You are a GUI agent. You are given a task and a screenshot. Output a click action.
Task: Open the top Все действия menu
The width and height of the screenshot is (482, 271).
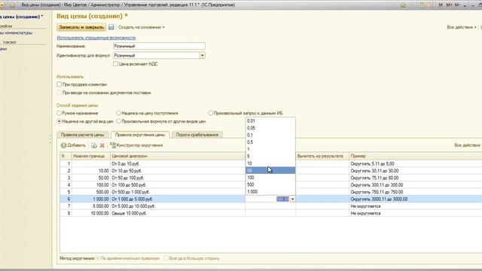462,27
